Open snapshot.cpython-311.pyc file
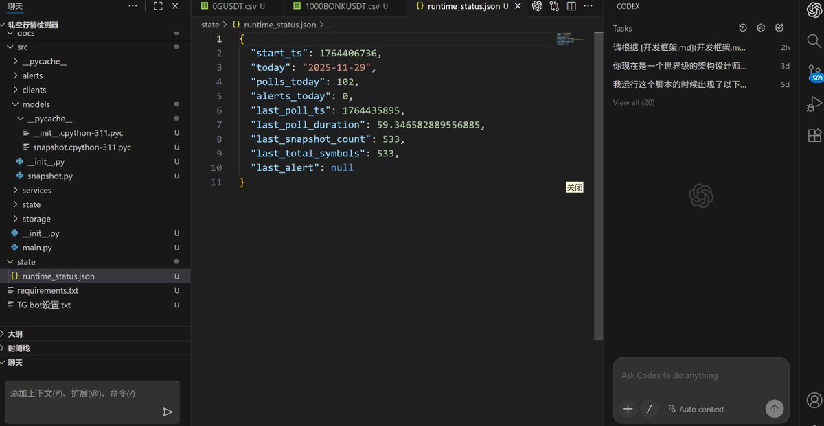This screenshot has width=824, height=426. (95, 147)
